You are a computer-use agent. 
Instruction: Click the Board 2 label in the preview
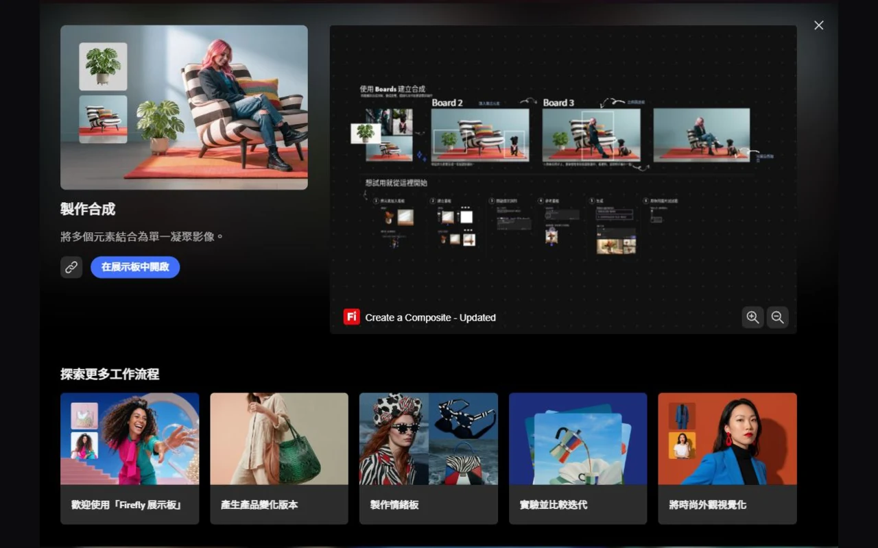pos(447,103)
